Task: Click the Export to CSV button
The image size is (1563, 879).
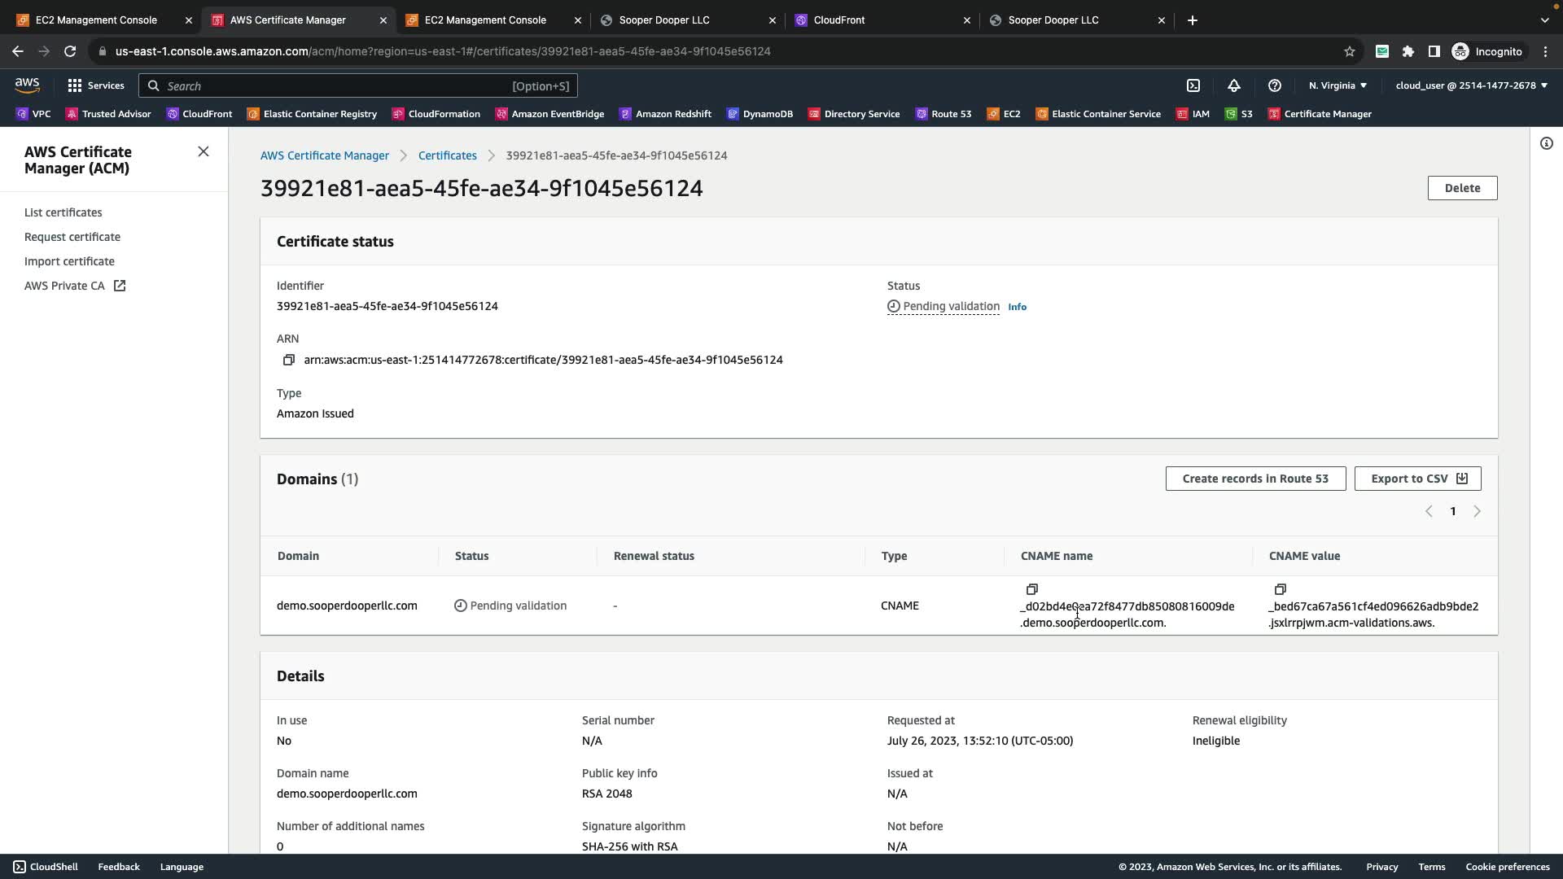Action: click(x=1417, y=479)
